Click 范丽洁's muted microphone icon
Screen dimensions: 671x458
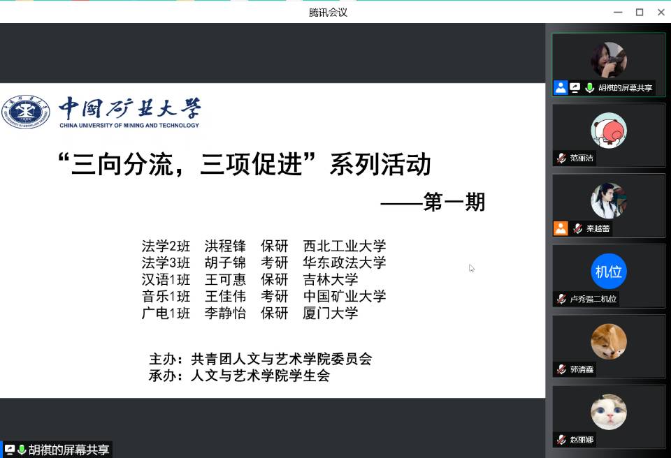561,158
